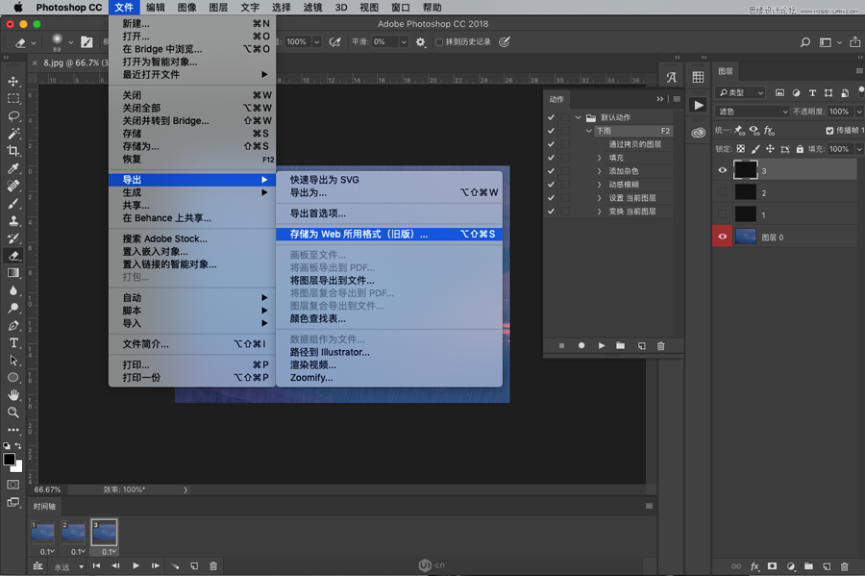This screenshot has width=865, height=576.
Task: Select the Type tool in toolbar
Action: click(13, 342)
